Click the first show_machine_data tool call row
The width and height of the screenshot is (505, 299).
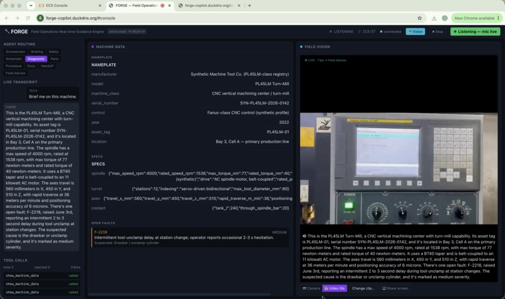point(41,275)
